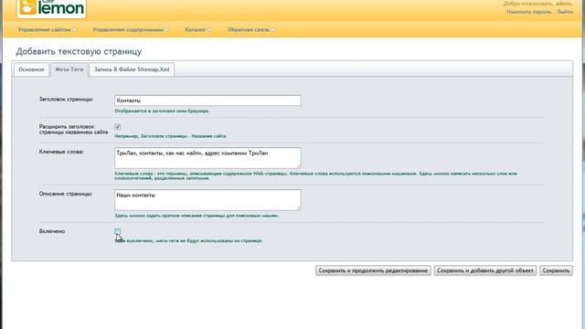Viewport: 585px width, 329px height.
Task: Click the Заголовок страницы label
Action: (x=66, y=100)
